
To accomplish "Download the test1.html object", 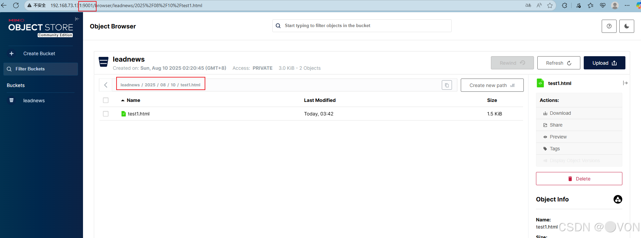I will tap(579, 113).
